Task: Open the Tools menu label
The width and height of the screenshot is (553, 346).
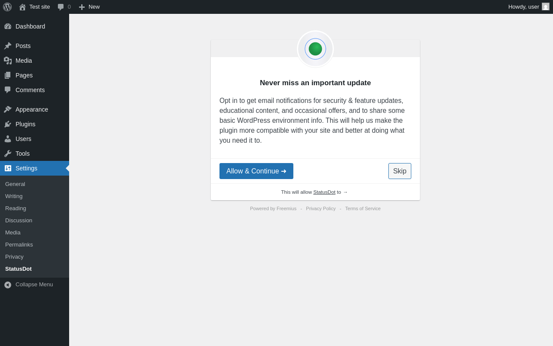Action: [22, 154]
